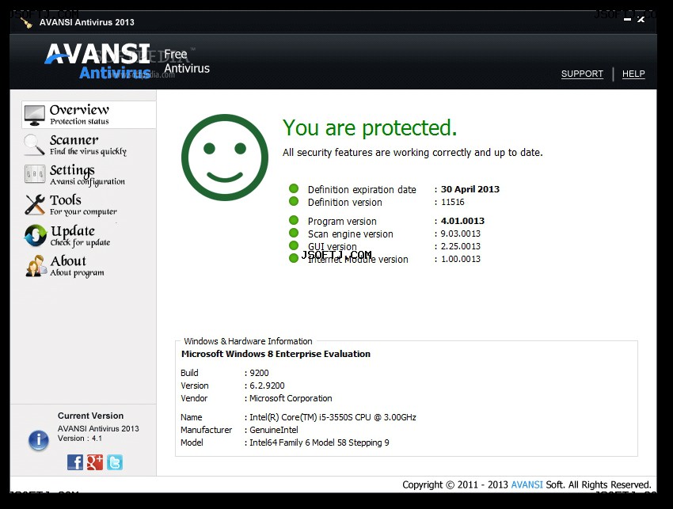
Task: Open the Settings sliders icon
Action: pyautogui.click(x=35, y=174)
